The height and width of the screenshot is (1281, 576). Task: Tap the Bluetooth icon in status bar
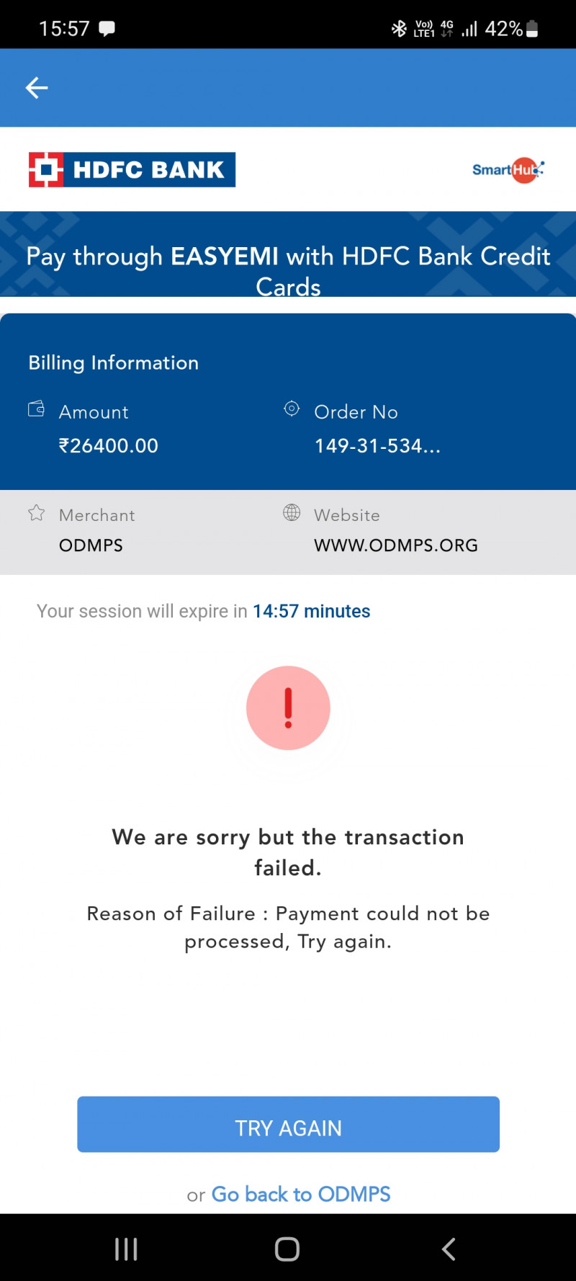[399, 29]
